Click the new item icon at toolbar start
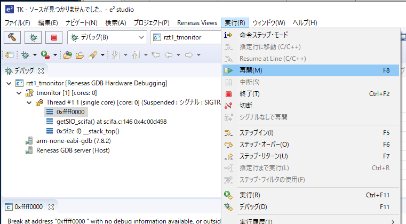 pos(9,55)
